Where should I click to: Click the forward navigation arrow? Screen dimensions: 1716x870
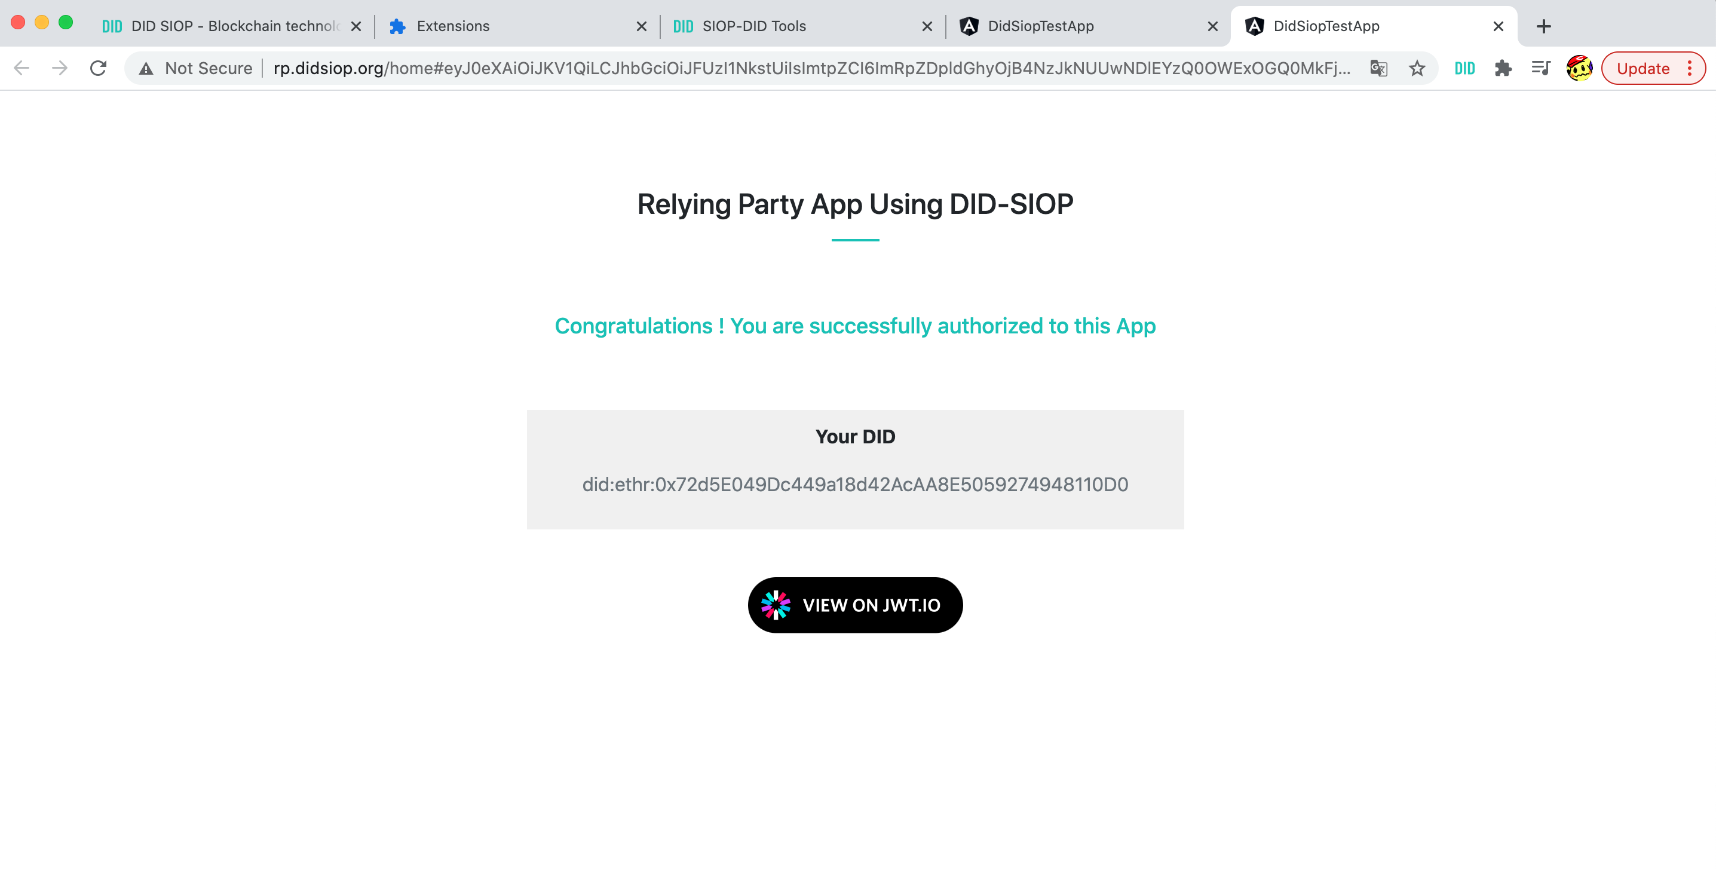click(60, 68)
